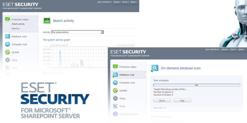The height and width of the screenshot is (123, 247).
Task: Click the 'On-demand database scan' title text
Action: [x=181, y=68]
